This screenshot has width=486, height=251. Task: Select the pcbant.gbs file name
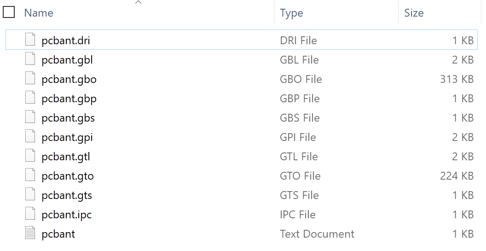click(68, 118)
